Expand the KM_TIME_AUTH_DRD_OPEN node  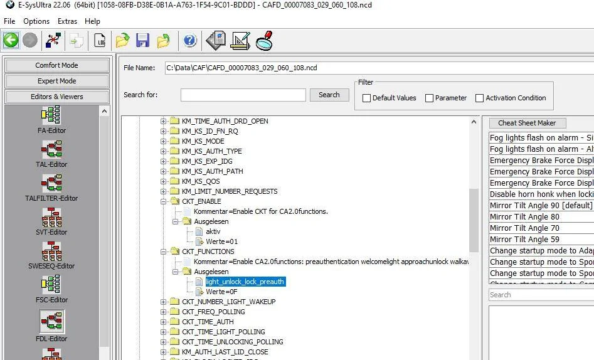[163, 121]
